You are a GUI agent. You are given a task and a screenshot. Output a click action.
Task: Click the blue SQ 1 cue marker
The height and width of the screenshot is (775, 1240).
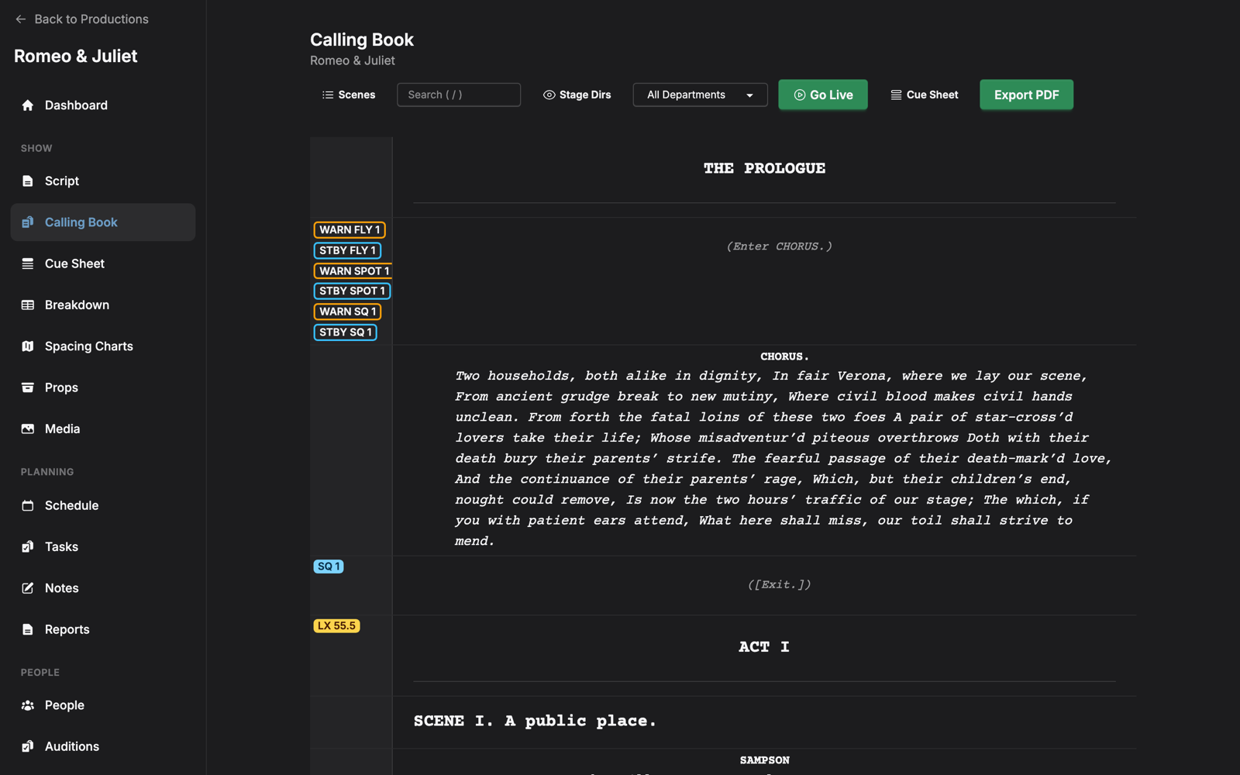[329, 567]
